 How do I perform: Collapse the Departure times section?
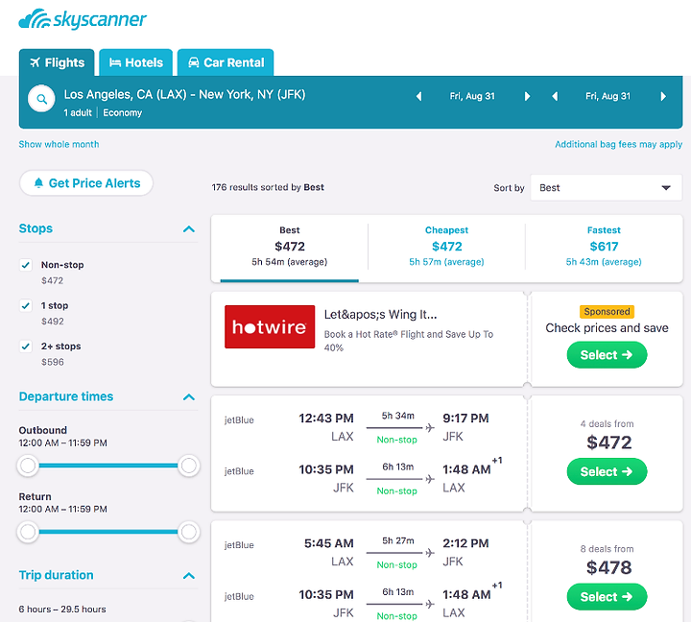pos(189,397)
